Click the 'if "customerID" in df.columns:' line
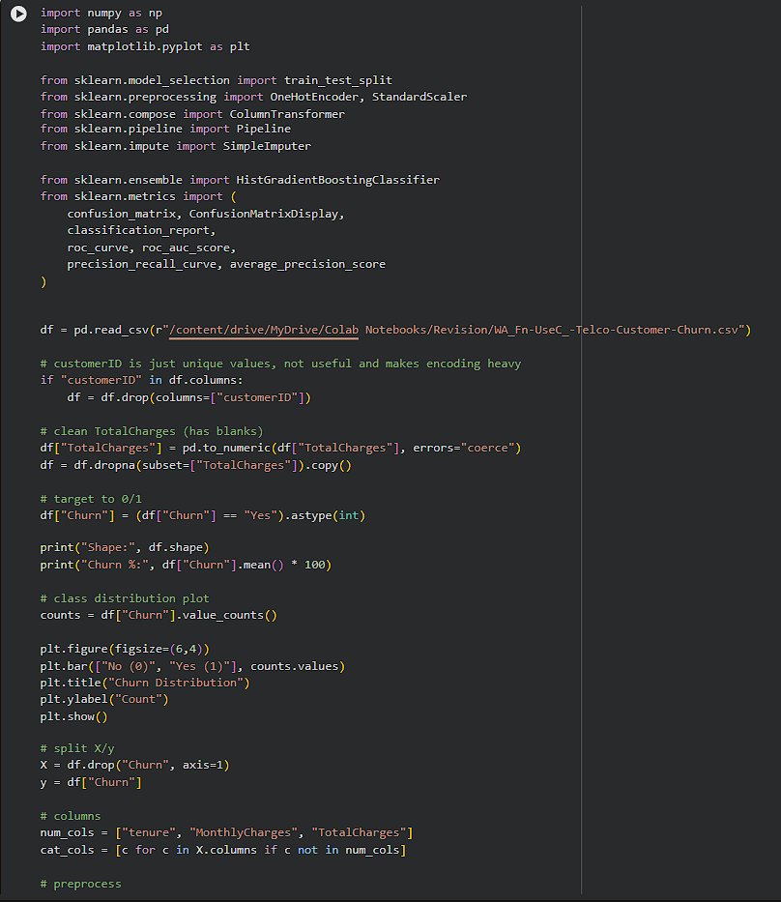Viewport: 781px width, 902px height. [141, 380]
